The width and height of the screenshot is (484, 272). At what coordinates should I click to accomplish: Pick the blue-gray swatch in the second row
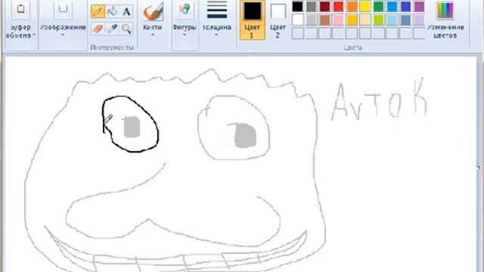click(405, 20)
